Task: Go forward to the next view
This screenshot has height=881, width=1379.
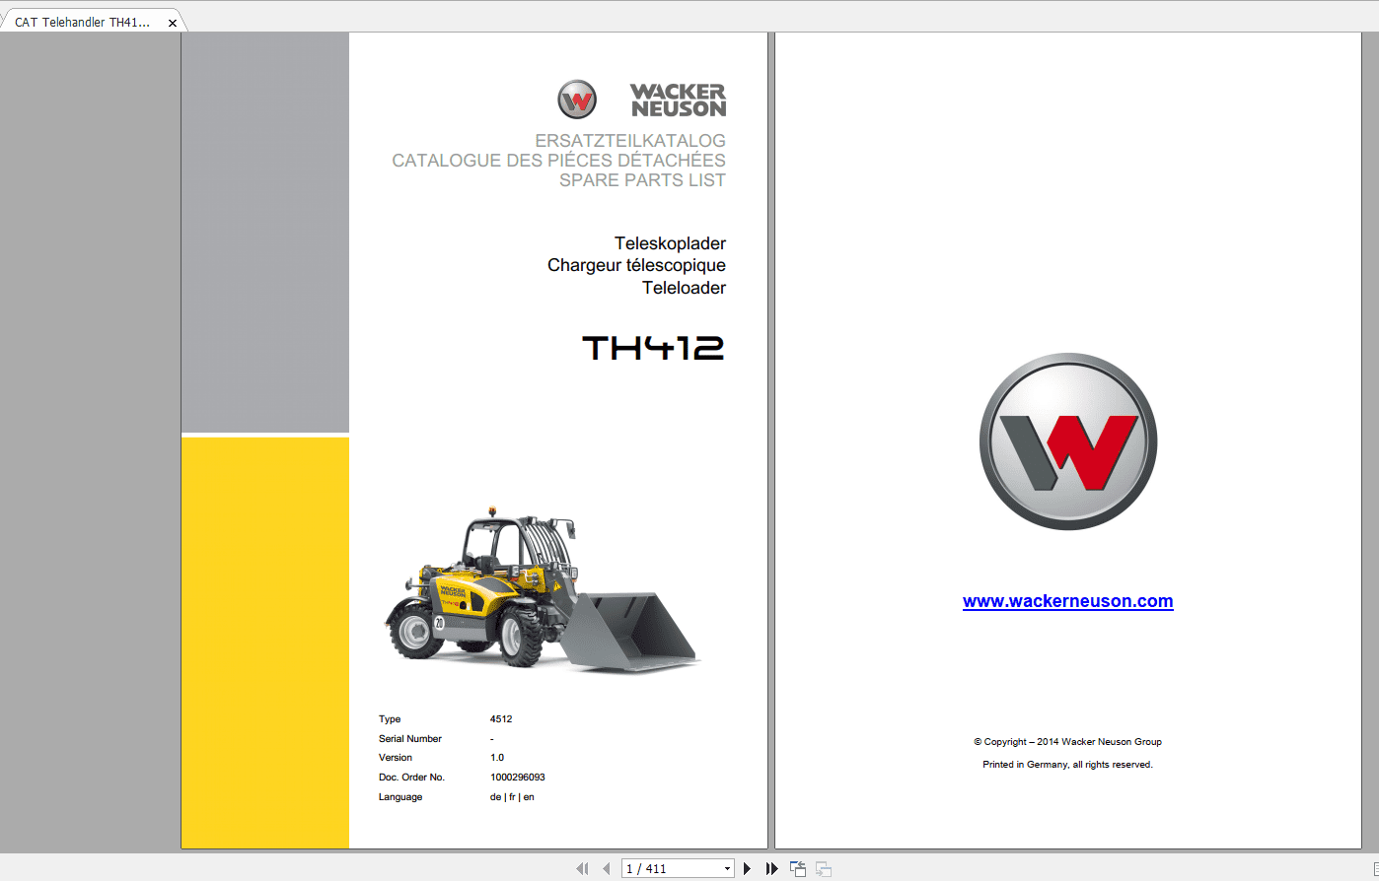Action: click(823, 868)
